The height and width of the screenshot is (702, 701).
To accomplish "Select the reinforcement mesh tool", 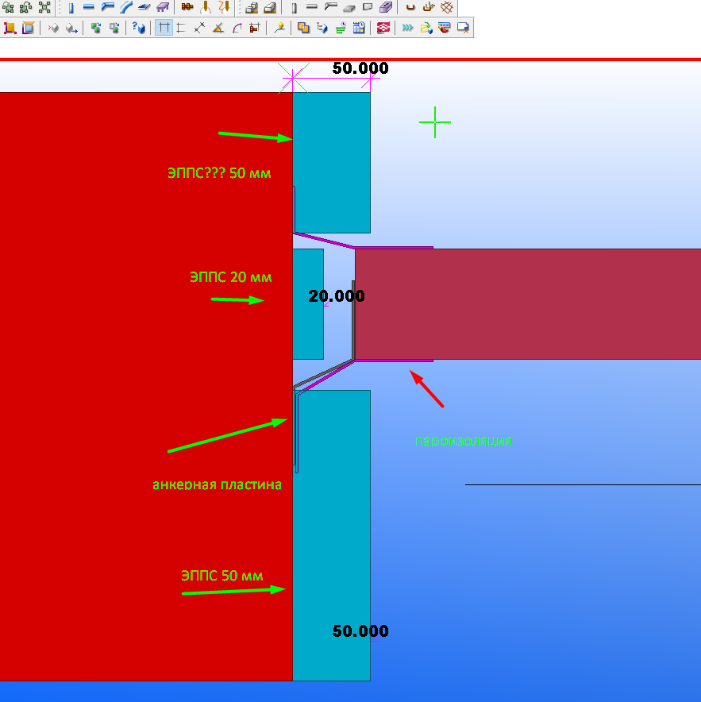I will pos(447,7).
